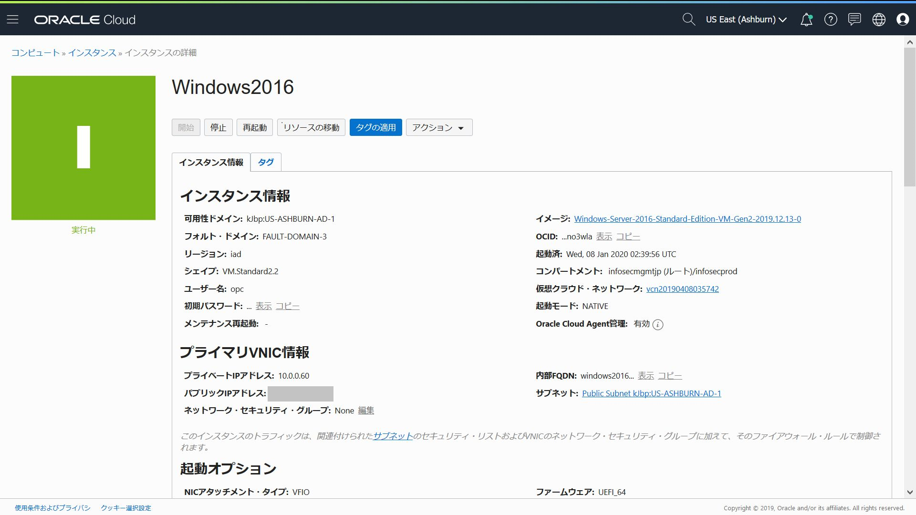Open the notifications bell icon
The image size is (916, 515).
pyautogui.click(x=806, y=20)
